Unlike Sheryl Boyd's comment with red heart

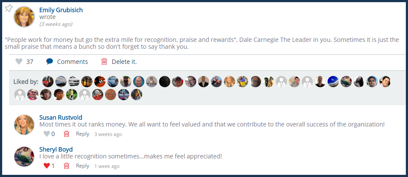point(47,166)
